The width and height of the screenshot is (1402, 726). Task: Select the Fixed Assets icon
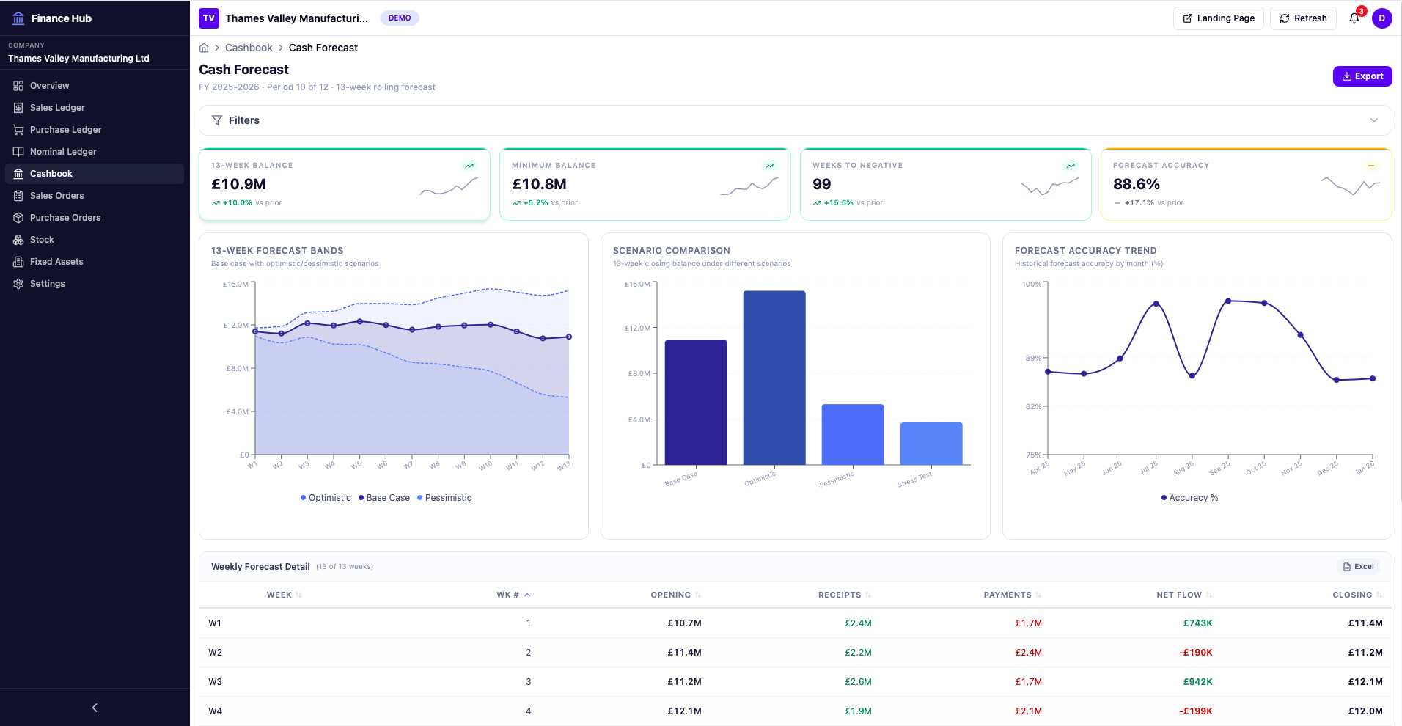coord(18,262)
